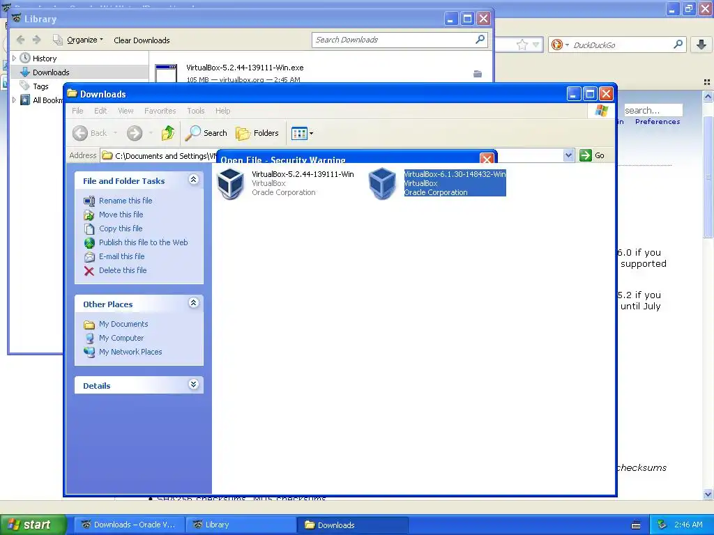Image resolution: width=714 pixels, height=535 pixels.
Task: Open Back button history dropdown arrow
Action: (115, 133)
